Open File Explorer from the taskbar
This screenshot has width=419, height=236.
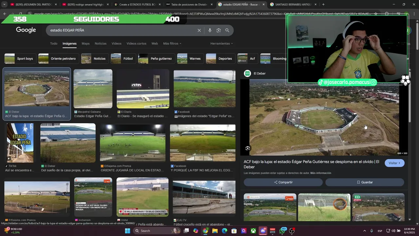click(x=215, y=231)
